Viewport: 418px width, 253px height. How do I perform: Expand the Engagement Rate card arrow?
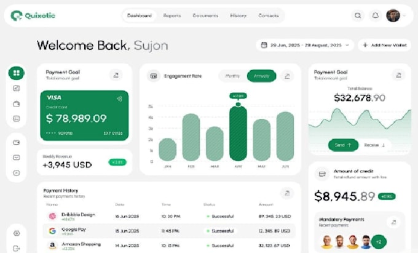click(287, 76)
